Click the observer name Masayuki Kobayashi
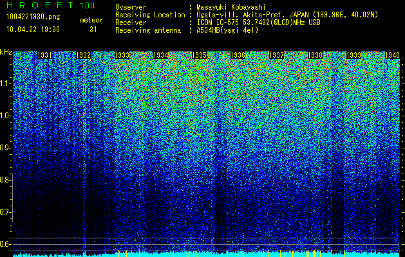The image size is (405, 257). [x=231, y=7]
